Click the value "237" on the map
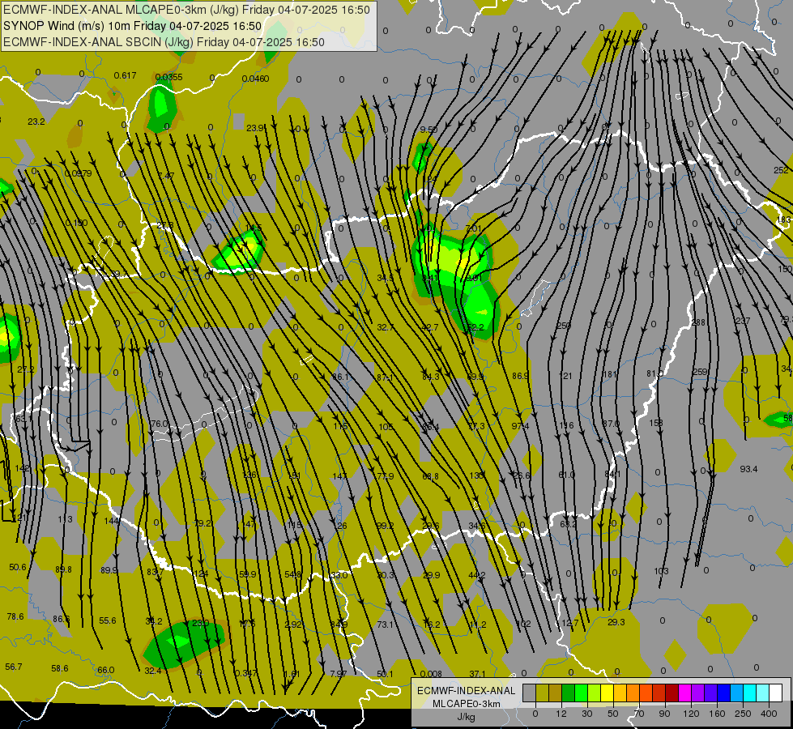The height and width of the screenshot is (729, 793). coord(743,321)
